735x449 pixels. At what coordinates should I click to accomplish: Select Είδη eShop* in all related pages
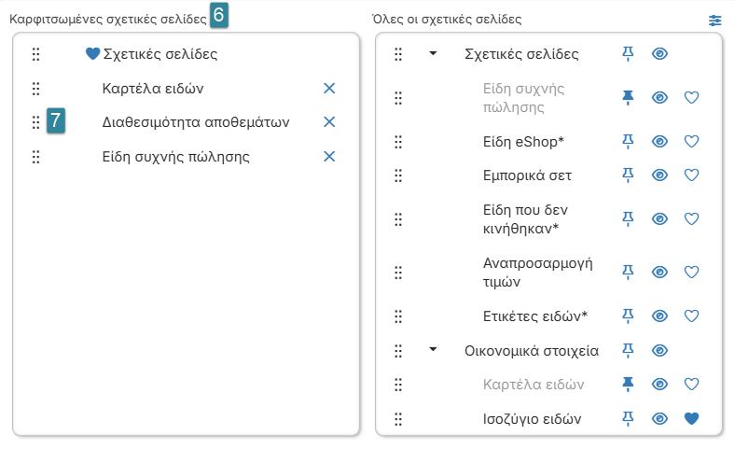click(x=523, y=141)
